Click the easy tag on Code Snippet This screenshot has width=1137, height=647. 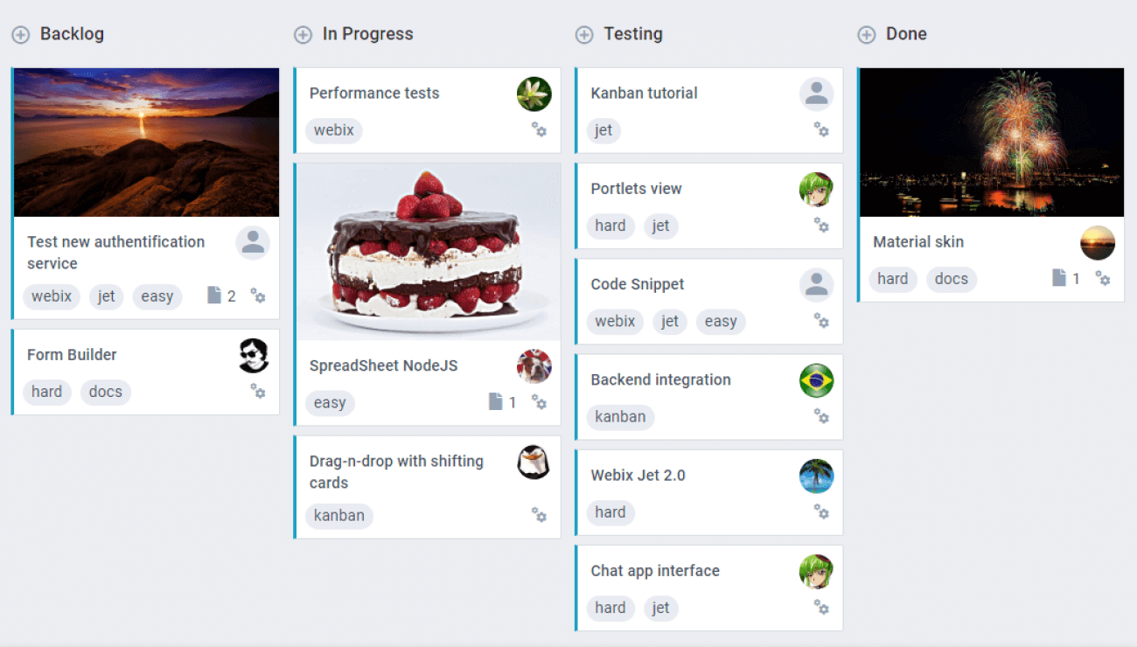721,321
